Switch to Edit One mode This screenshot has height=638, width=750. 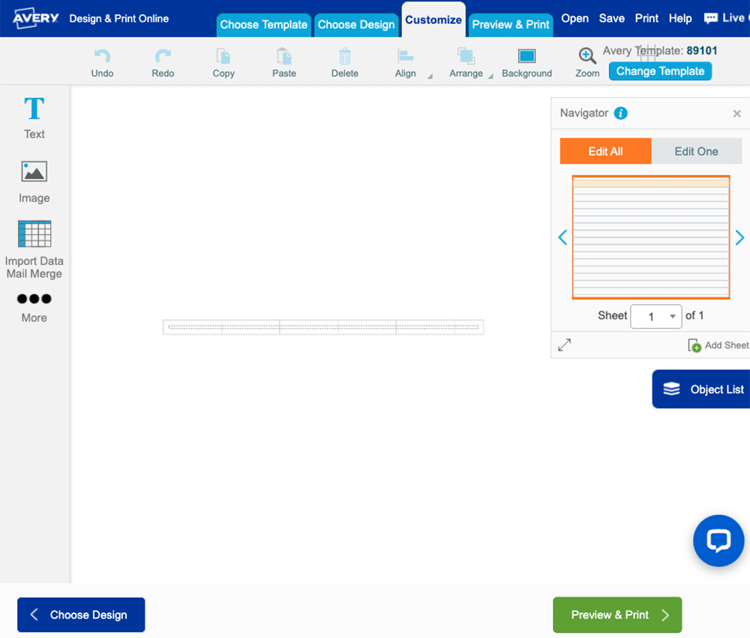pos(696,151)
